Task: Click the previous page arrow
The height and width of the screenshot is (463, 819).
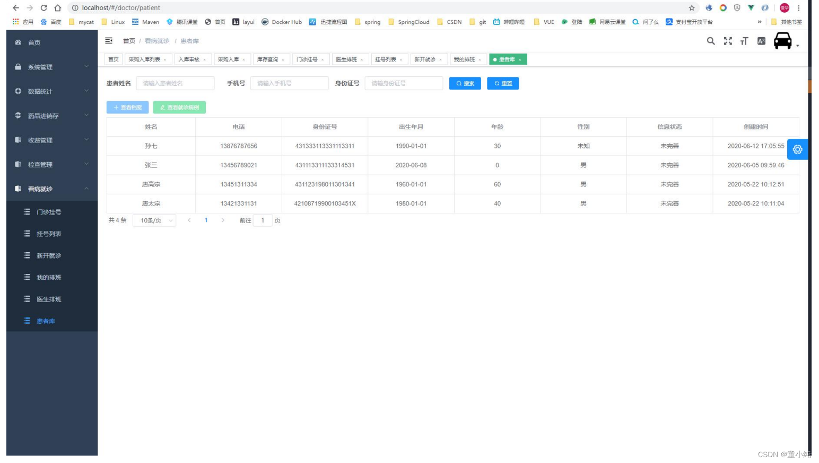Action: click(189, 220)
